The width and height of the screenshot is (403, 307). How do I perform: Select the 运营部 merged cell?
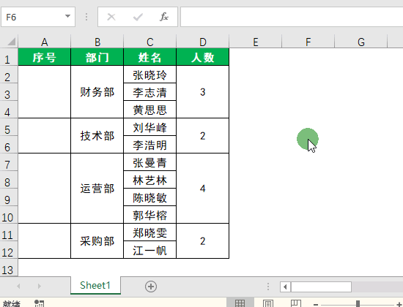point(97,189)
